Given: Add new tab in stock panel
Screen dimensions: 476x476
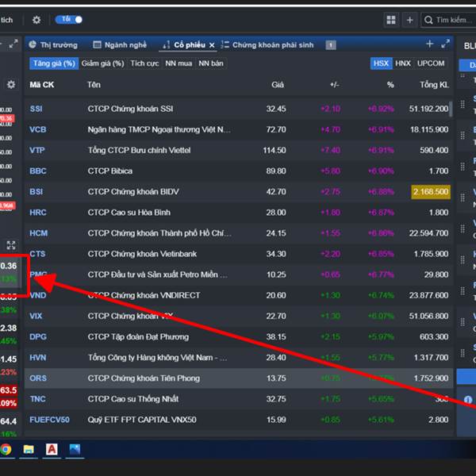Looking at the screenshot, I should pos(429,44).
